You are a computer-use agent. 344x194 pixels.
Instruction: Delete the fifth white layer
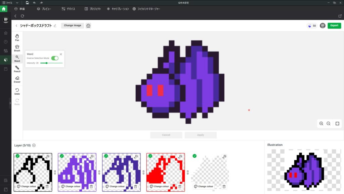tap(224, 187)
